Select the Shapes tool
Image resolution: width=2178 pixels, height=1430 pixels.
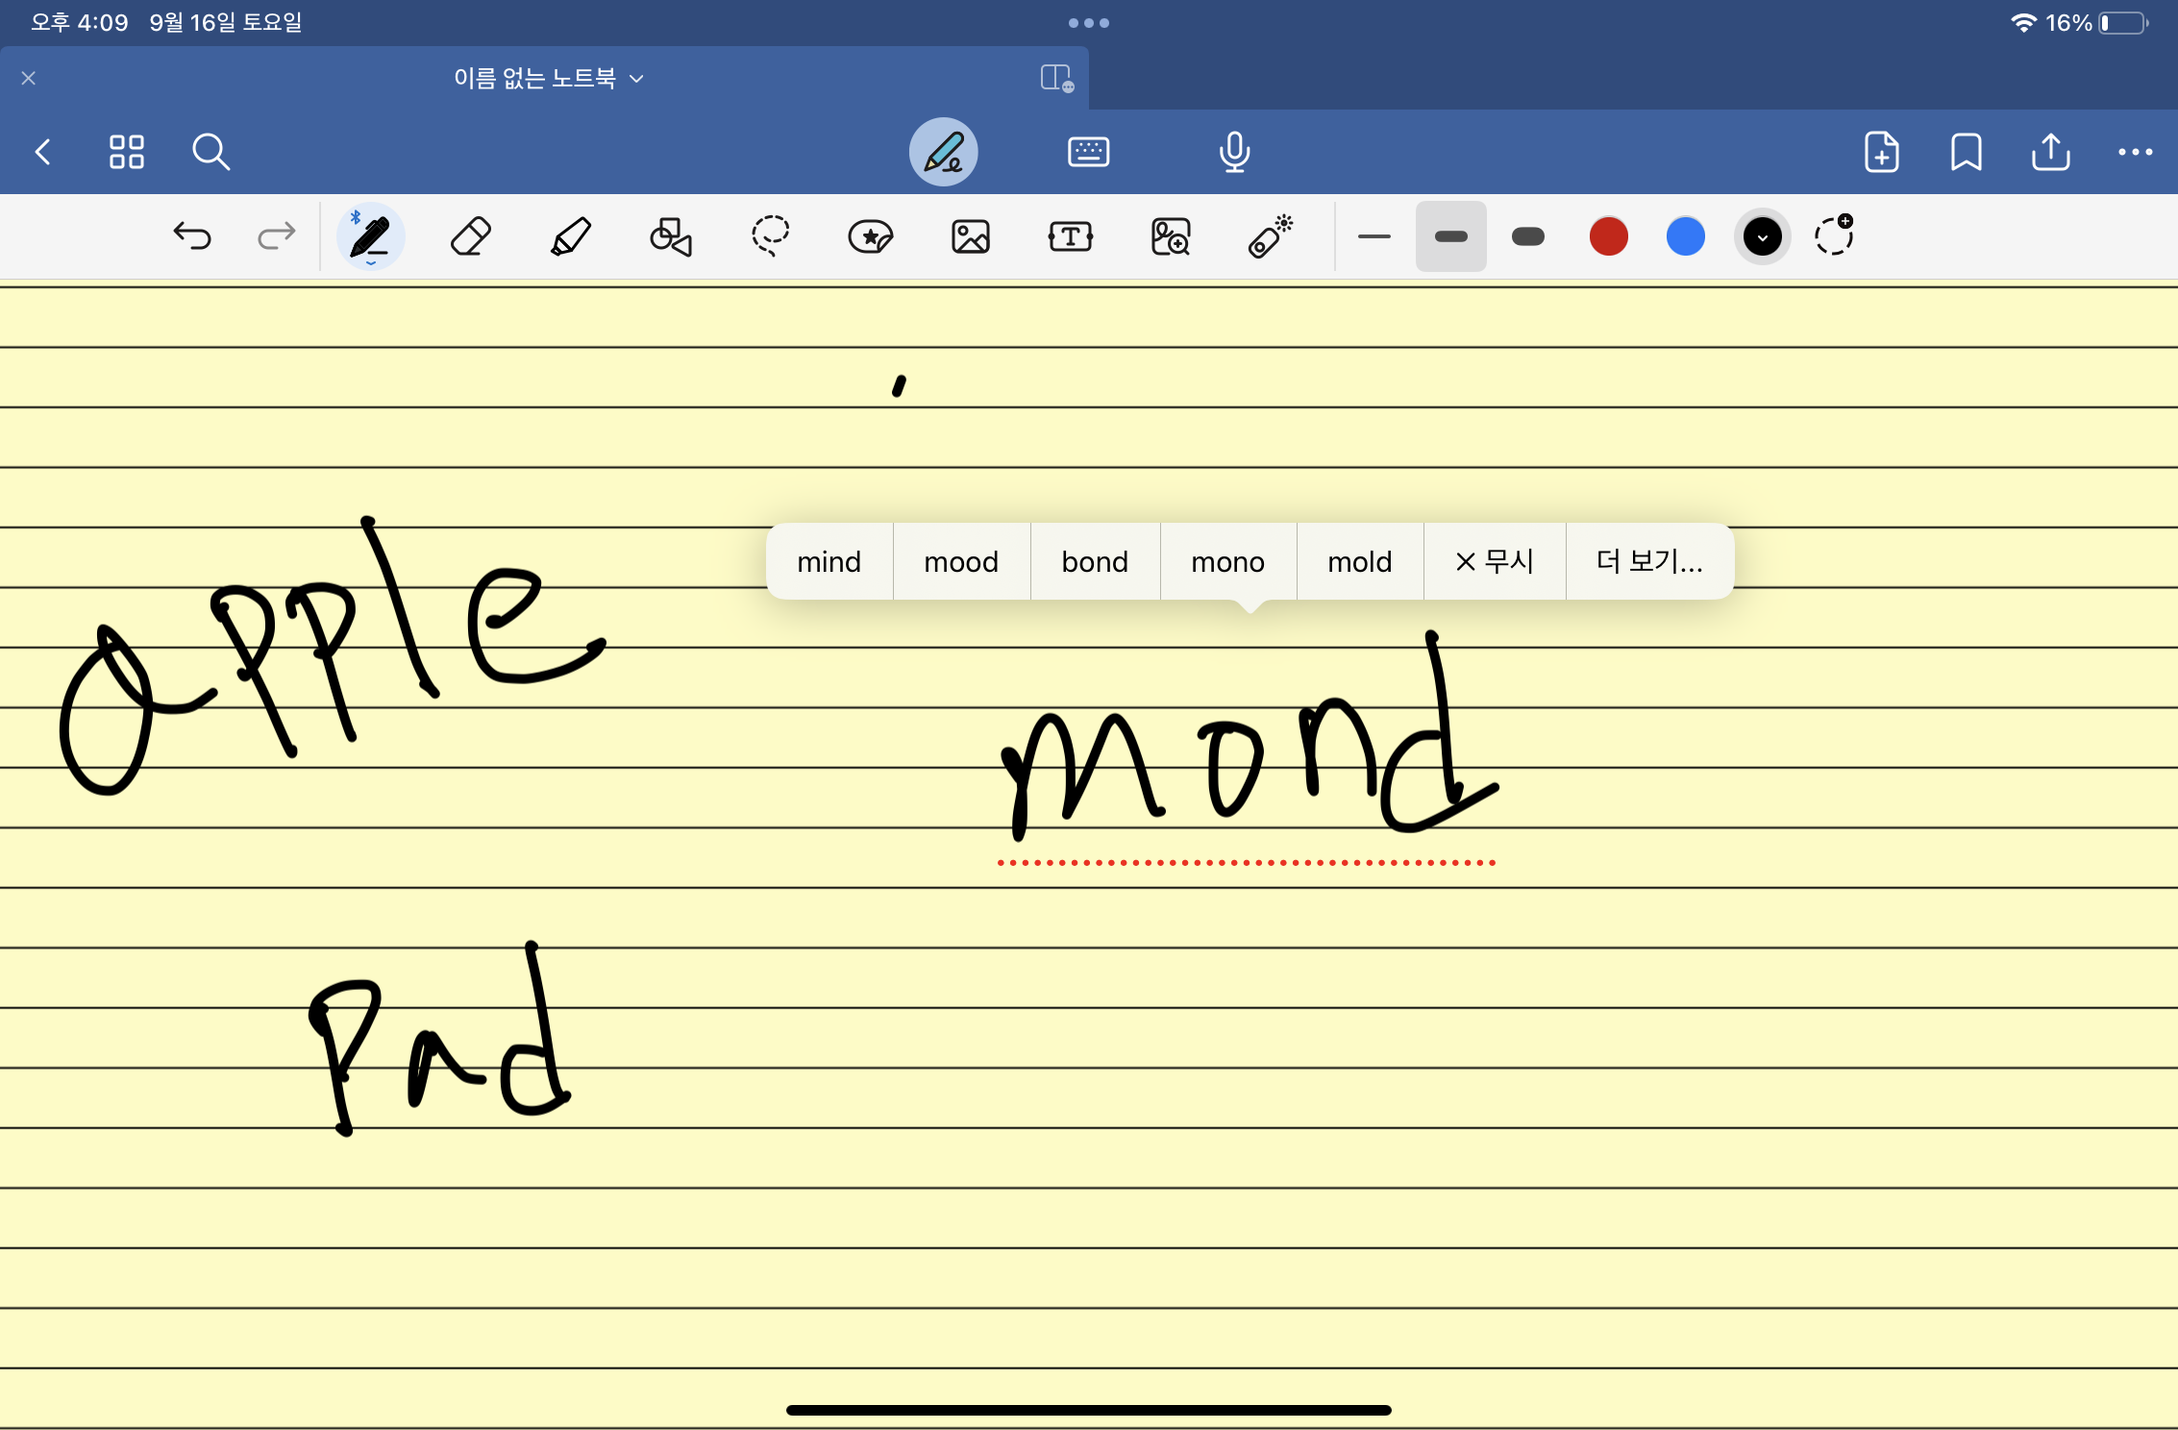pos(671,236)
